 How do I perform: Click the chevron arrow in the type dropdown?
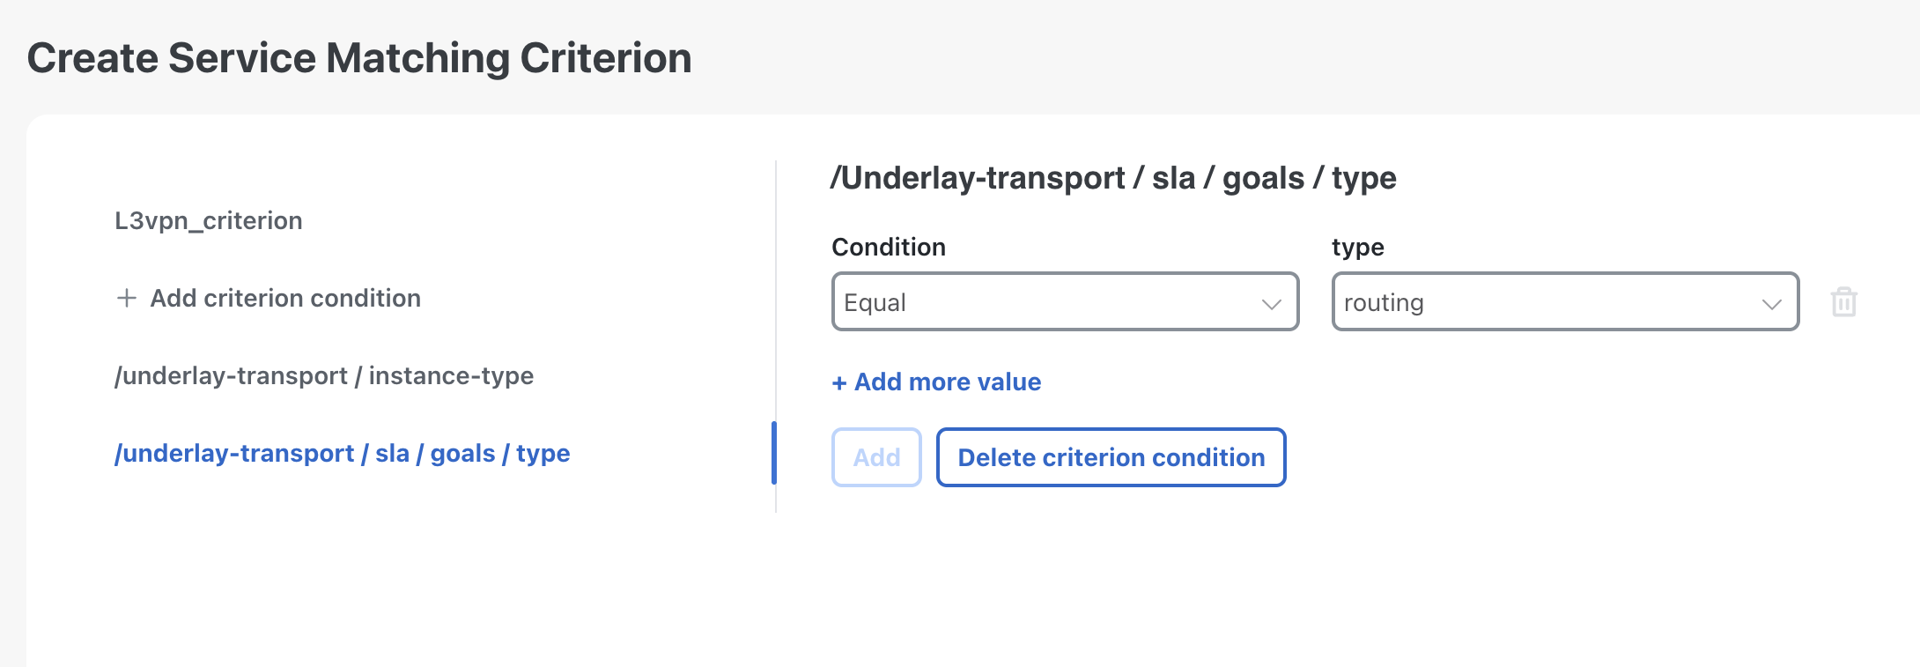(1771, 304)
